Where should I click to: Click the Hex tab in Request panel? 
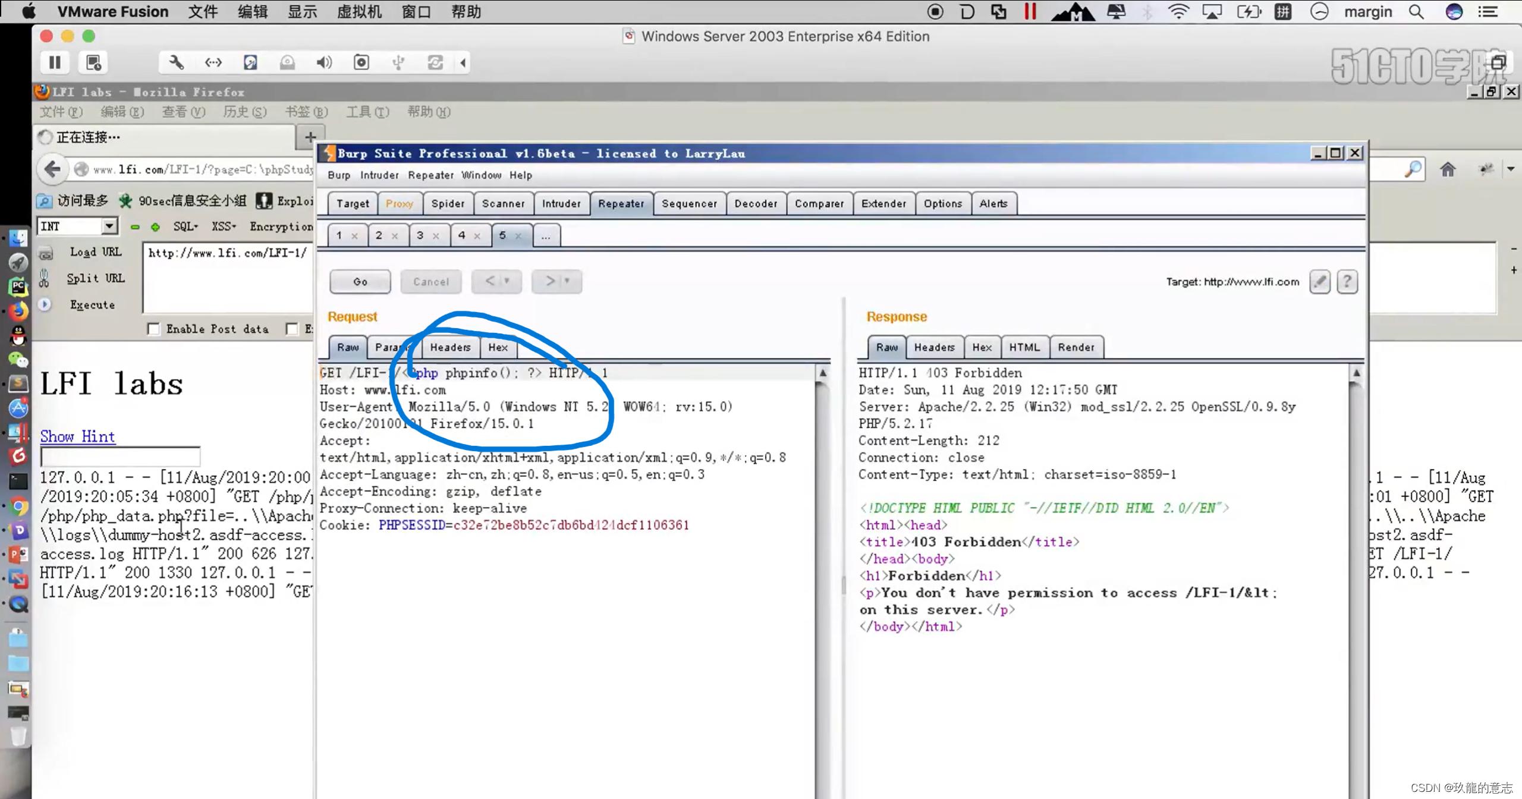point(497,346)
